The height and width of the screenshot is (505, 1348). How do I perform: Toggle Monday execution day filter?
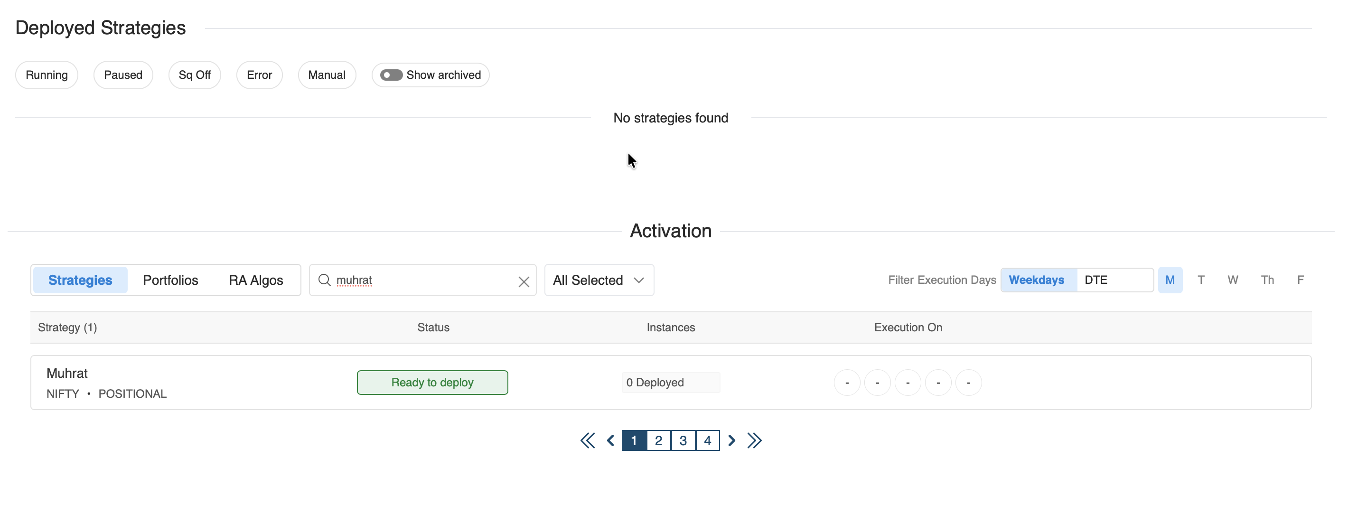tap(1170, 280)
